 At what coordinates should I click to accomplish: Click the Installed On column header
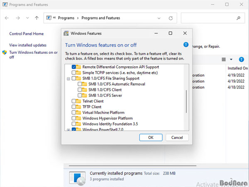237,68
